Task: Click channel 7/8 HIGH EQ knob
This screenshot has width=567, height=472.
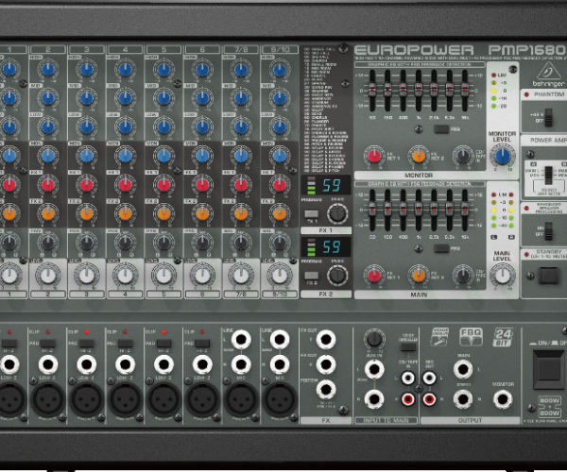Action: [241, 69]
